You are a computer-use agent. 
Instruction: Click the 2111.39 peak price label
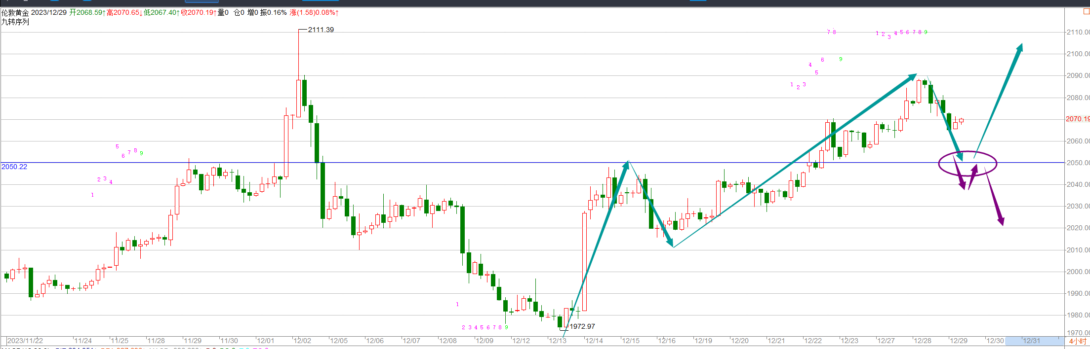coord(321,30)
